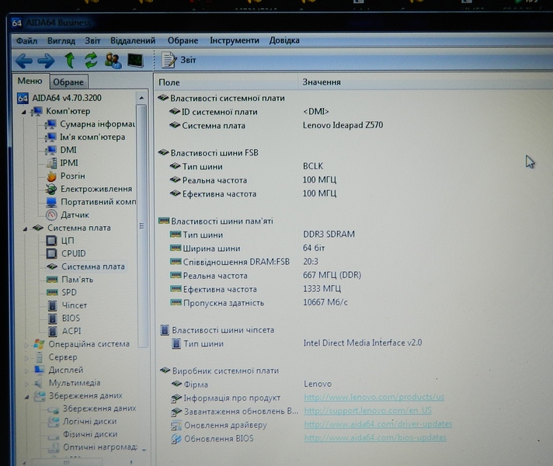Open the monitor diagnostics toolbar icon
Image resolution: width=553 pixels, height=466 pixels.
coord(135,61)
